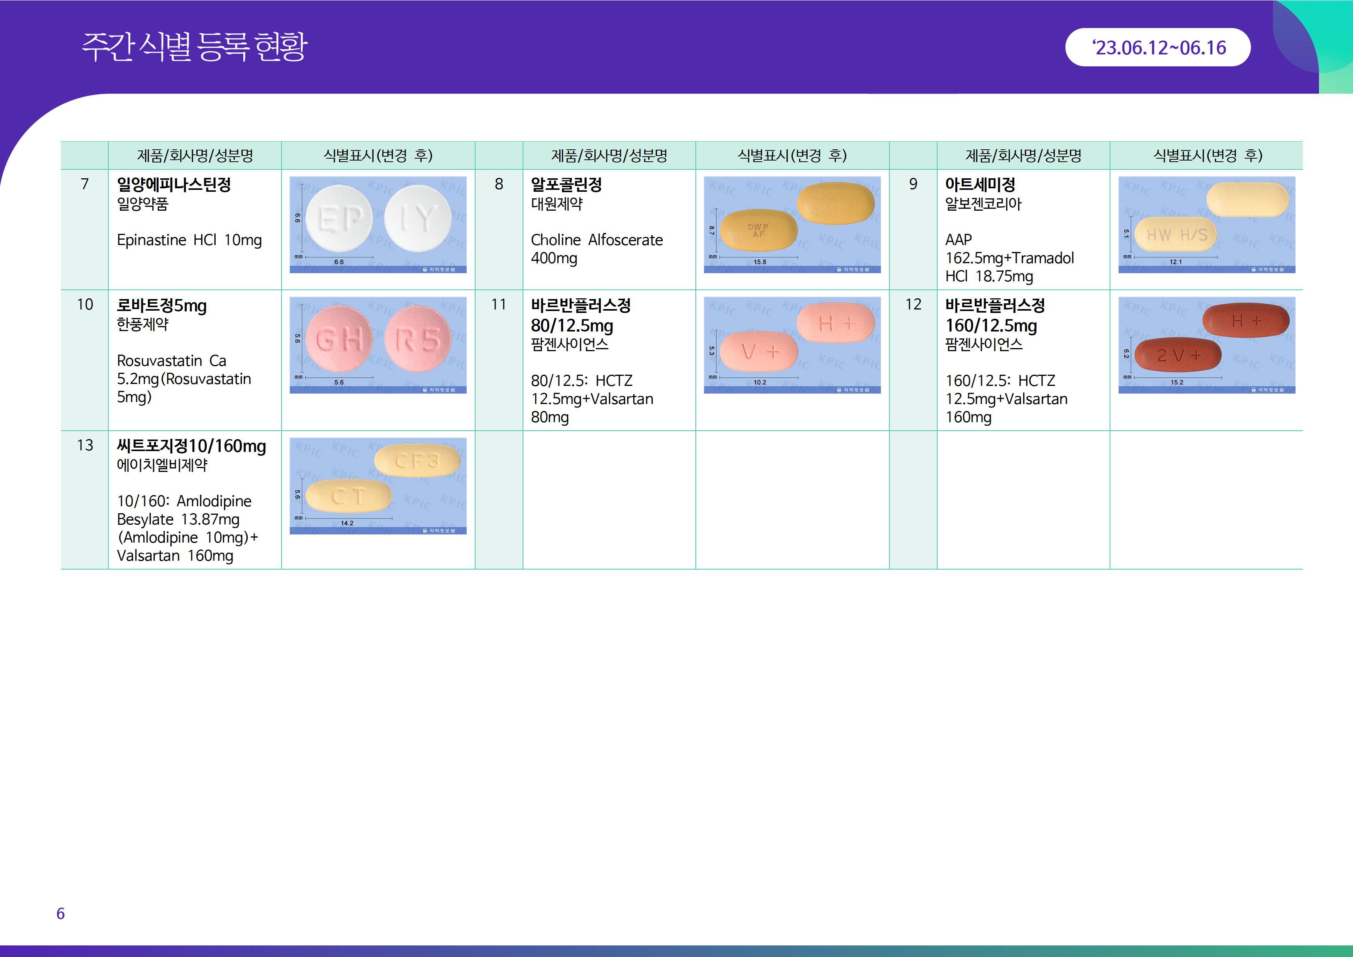The image size is (1353, 957).
Task: Select the 아트세미정 product name
Action: point(980,184)
